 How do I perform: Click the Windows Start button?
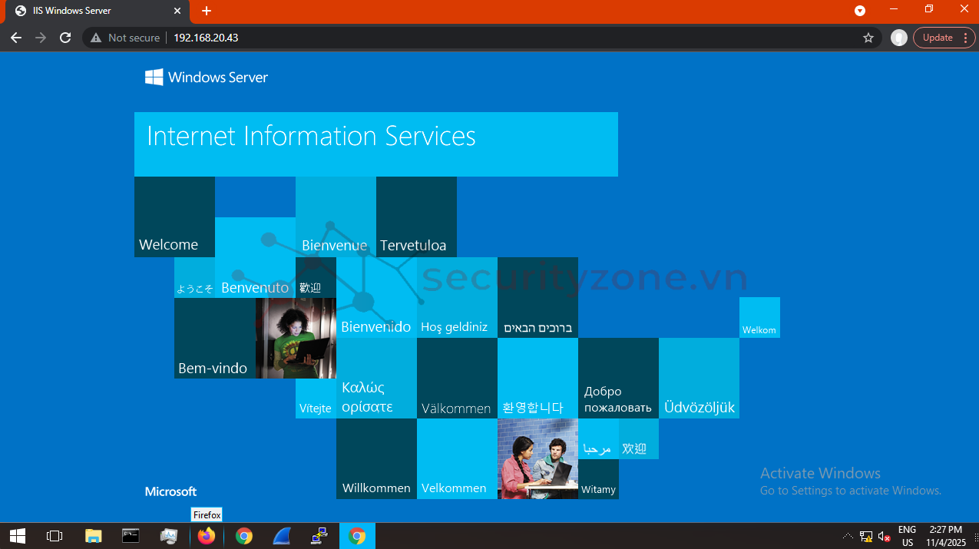coord(17,535)
